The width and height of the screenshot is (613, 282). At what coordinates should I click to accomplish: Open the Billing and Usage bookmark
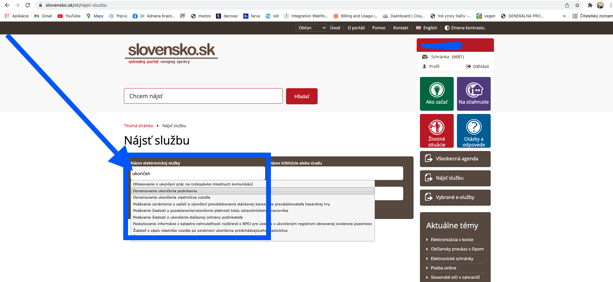coord(356,16)
